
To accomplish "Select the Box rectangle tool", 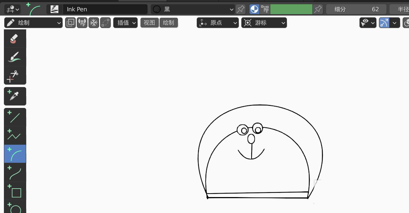I will point(15,191).
